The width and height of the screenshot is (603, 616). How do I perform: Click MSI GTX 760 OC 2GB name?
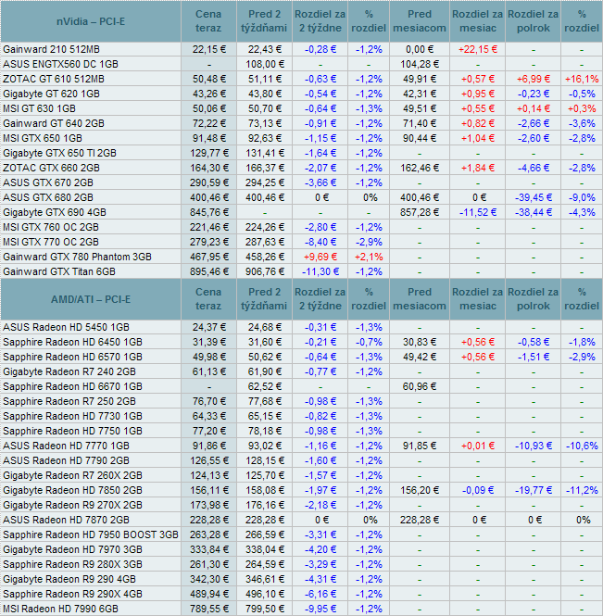[51, 228]
